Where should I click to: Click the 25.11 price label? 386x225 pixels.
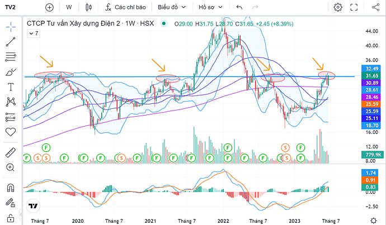pyautogui.click(x=372, y=118)
